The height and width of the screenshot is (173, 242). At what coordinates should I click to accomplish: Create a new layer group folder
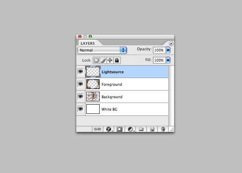click(141, 129)
